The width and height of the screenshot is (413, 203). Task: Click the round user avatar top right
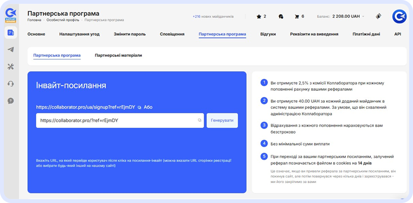point(399,16)
